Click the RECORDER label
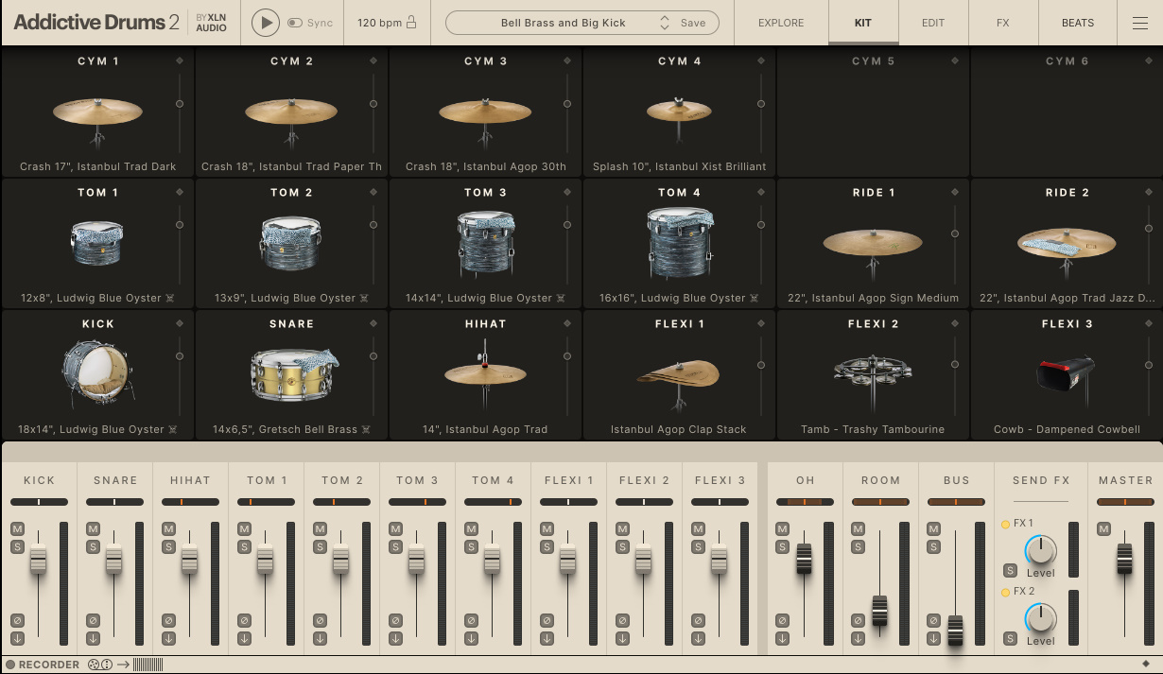 pyautogui.click(x=49, y=665)
